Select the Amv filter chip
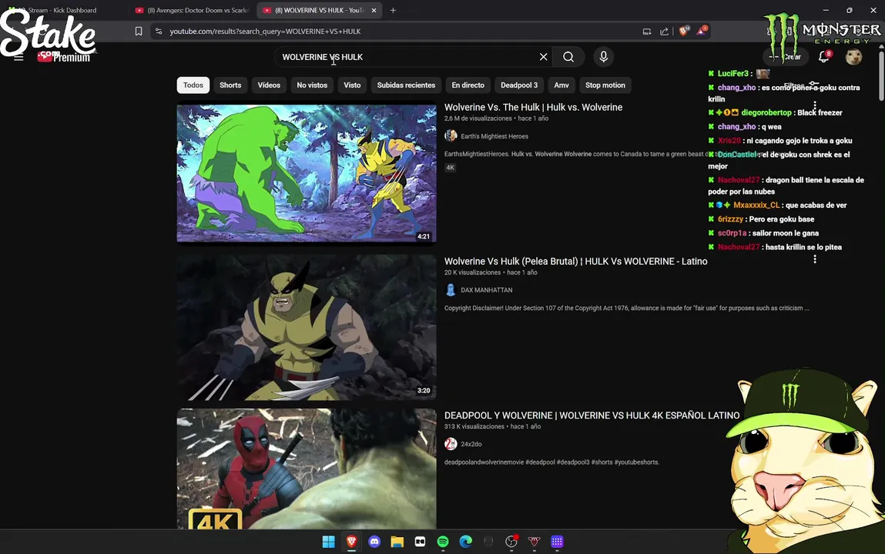This screenshot has height=554, width=885. coord(562,85)
